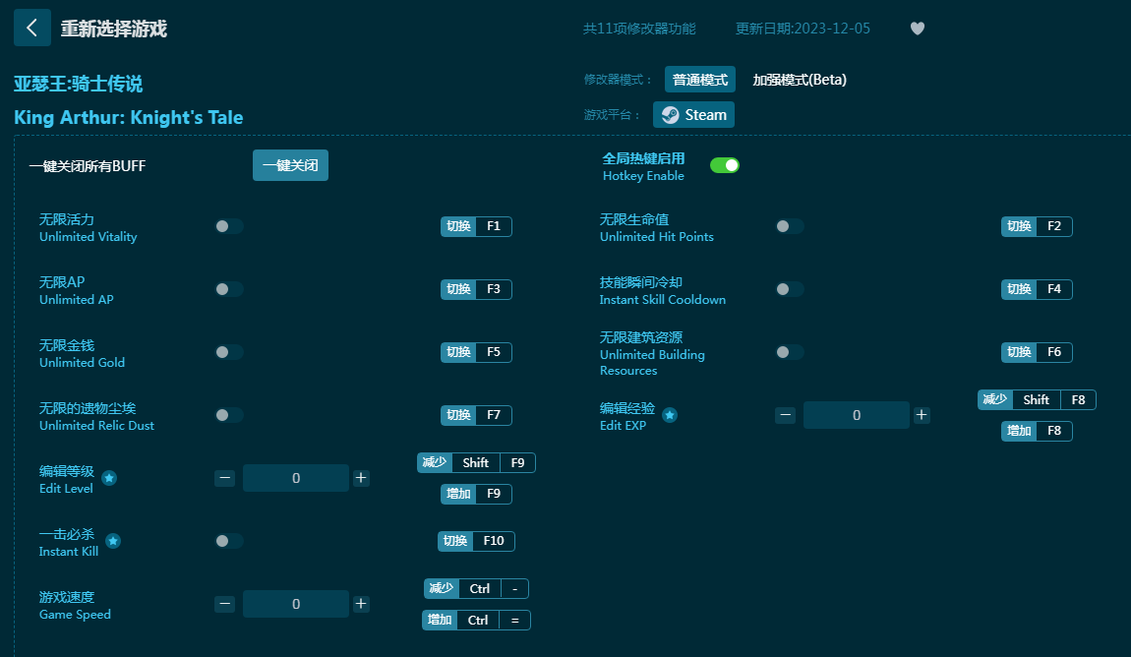Focus the Edit Level value field
This screenshot has width=1131, height=657.
point(296,478)
